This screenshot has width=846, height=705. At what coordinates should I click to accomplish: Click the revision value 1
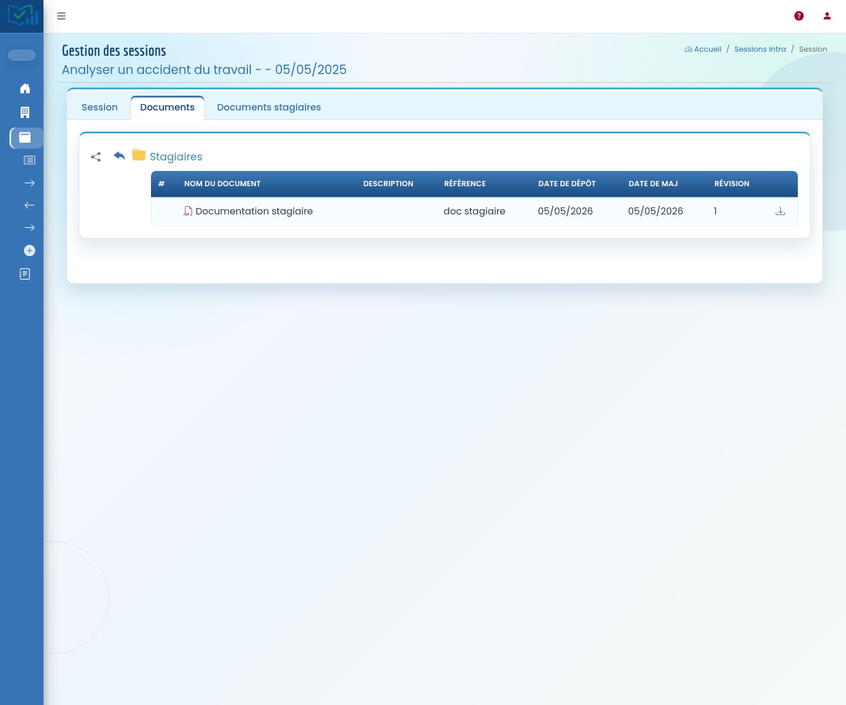coord(715,211)
